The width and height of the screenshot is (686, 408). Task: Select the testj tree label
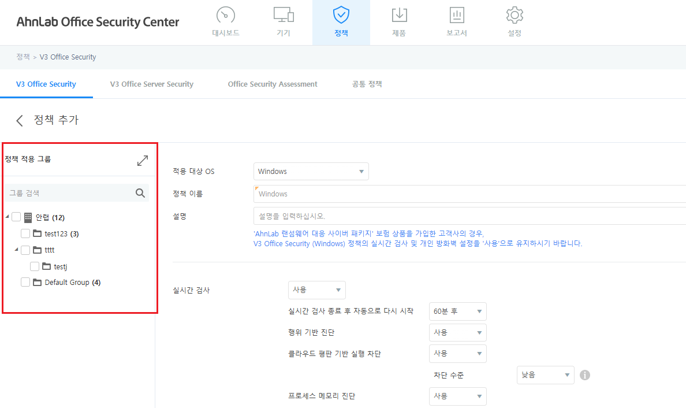(61, 266)
